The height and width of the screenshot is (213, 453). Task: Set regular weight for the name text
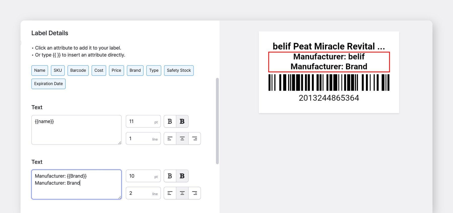click(170, 122)
